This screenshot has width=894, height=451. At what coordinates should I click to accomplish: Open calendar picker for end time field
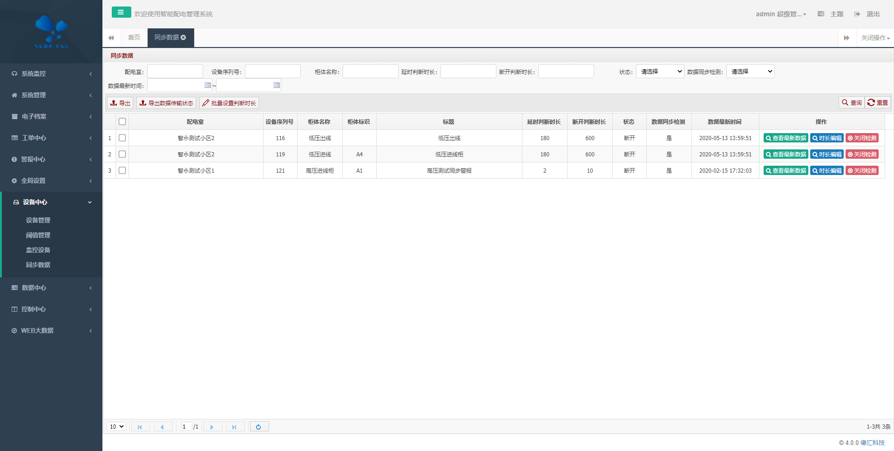[277, 85]
